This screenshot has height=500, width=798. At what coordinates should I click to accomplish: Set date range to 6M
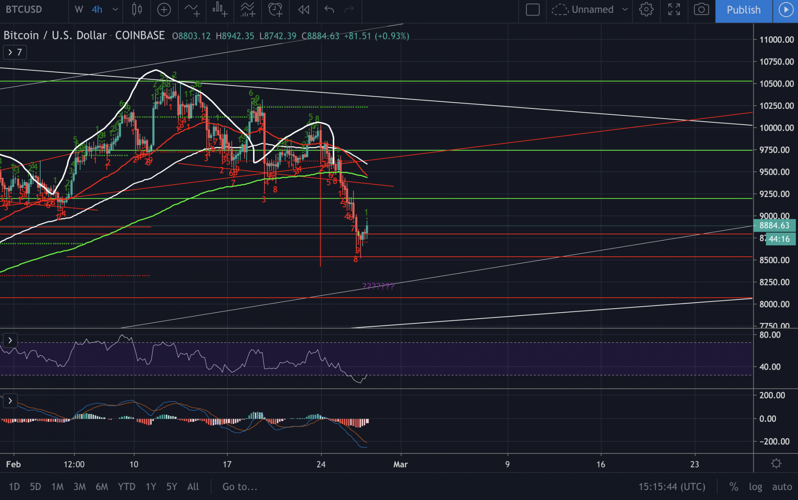click(x=102, y=487)
